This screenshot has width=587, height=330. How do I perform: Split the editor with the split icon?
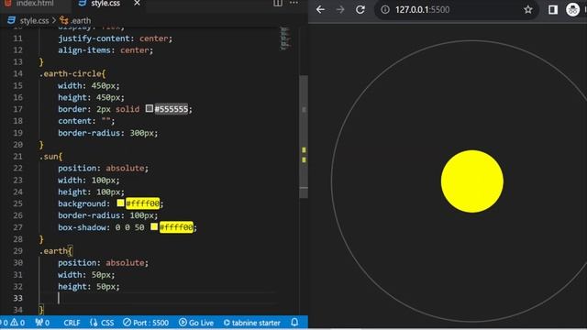click(x=278, y=4)
